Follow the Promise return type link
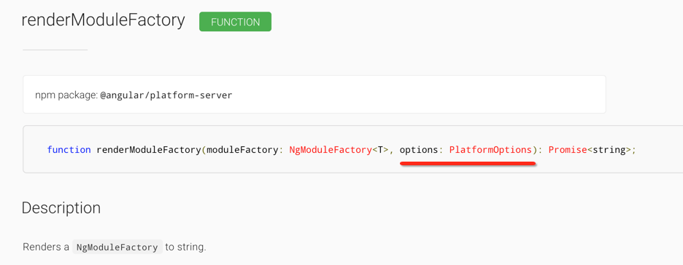Image resolution: width=683 pixels, height=265 pixels. click(x=568, y=150)
